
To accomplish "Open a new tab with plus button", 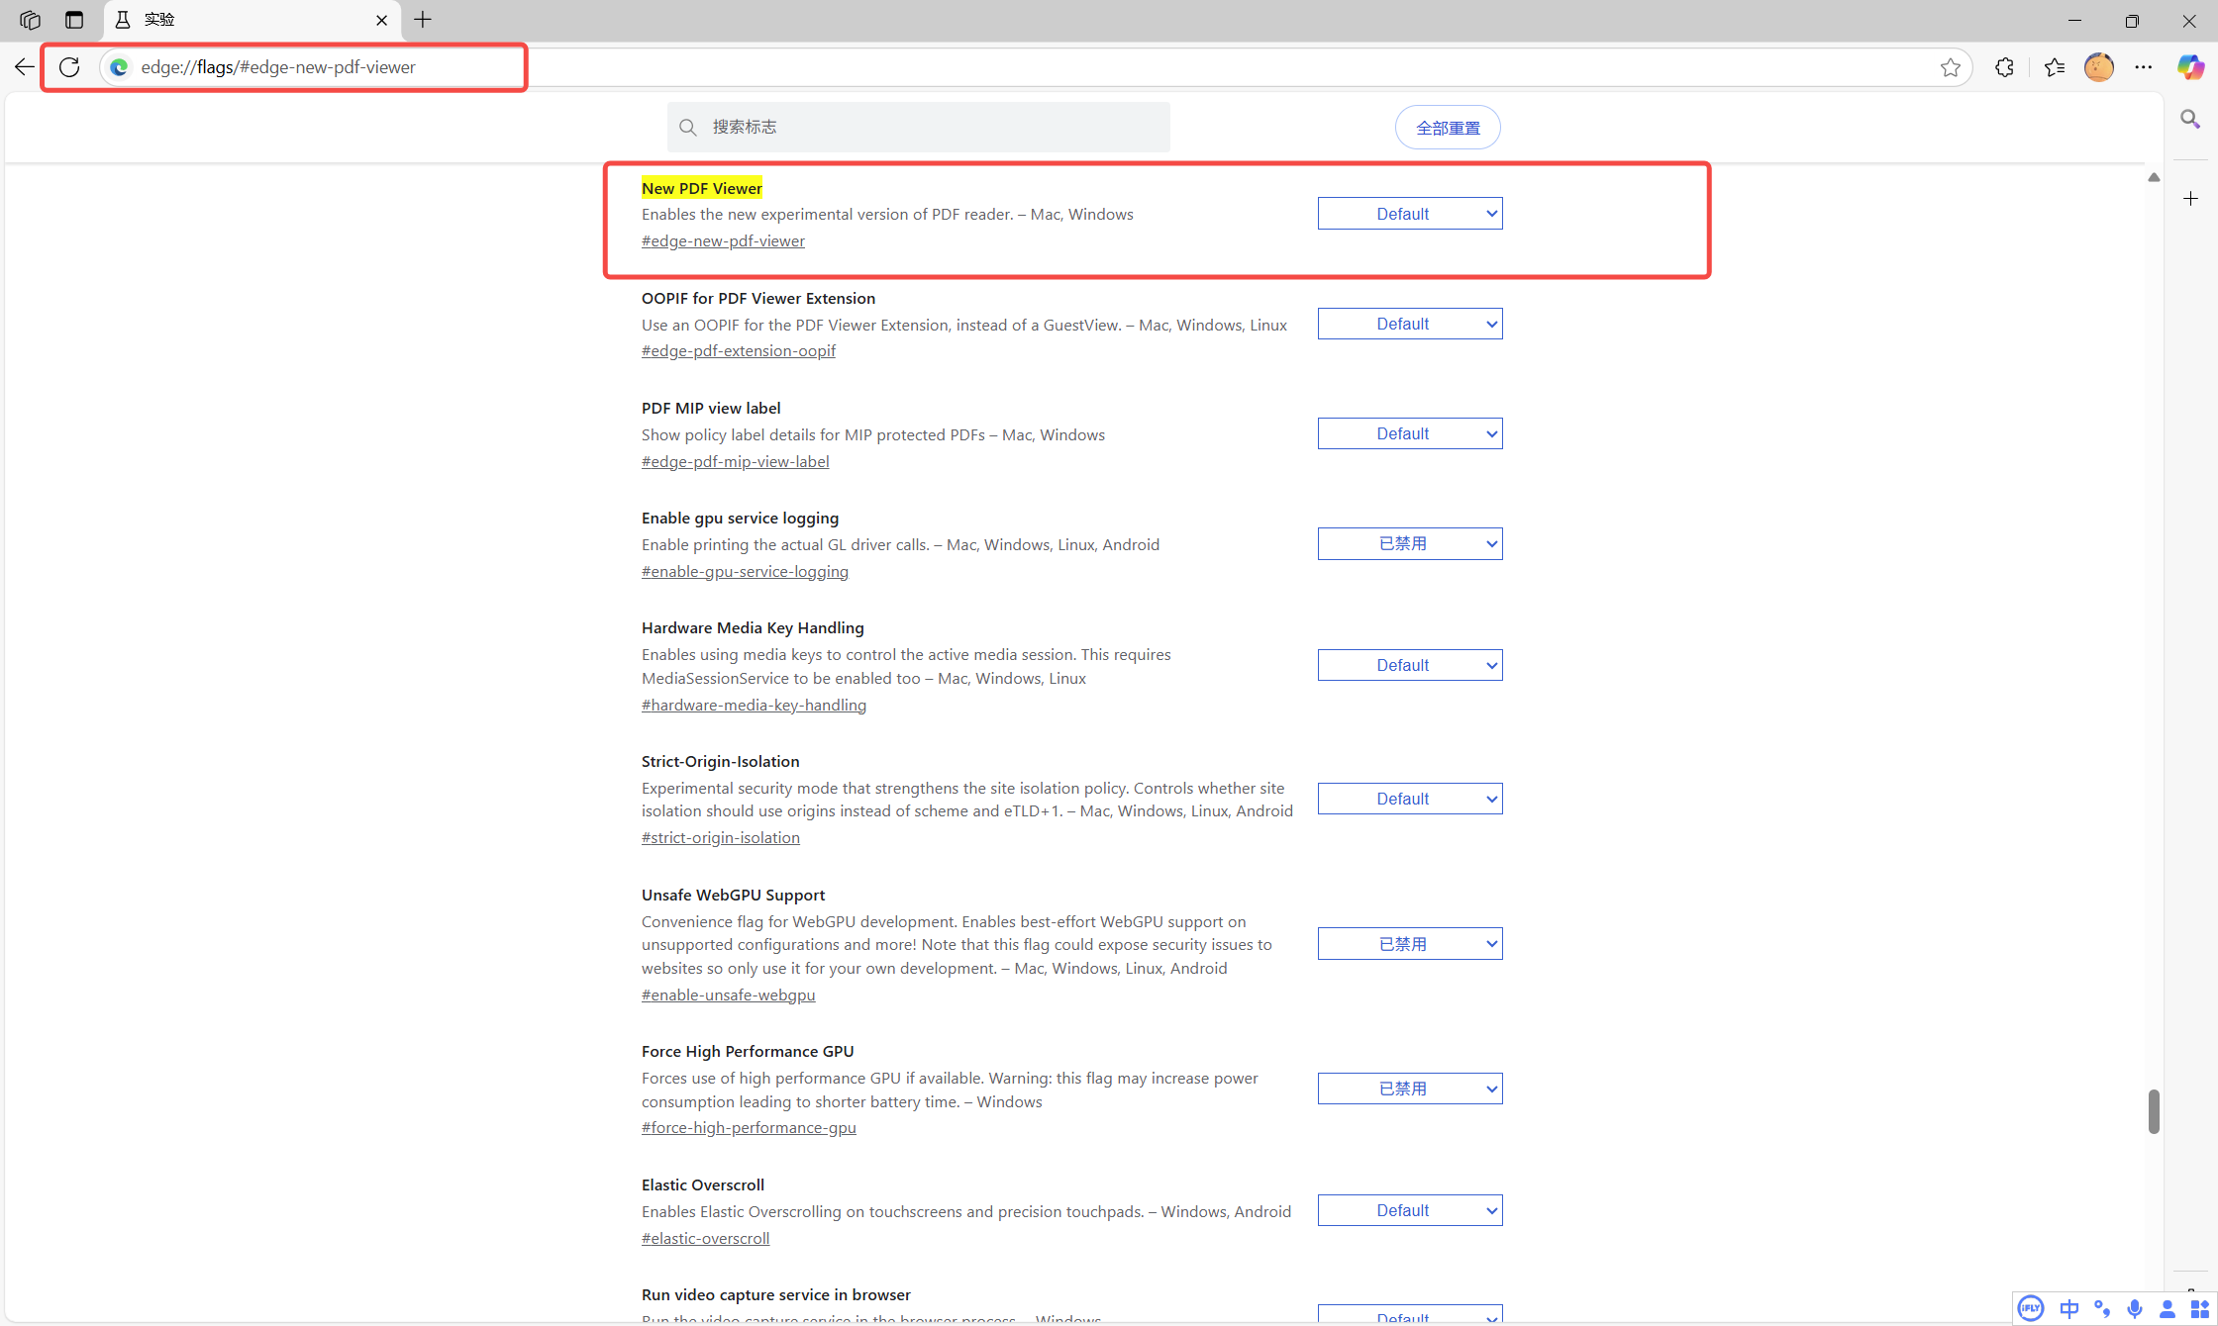I will pyautogui.click(x=423, y=20).
